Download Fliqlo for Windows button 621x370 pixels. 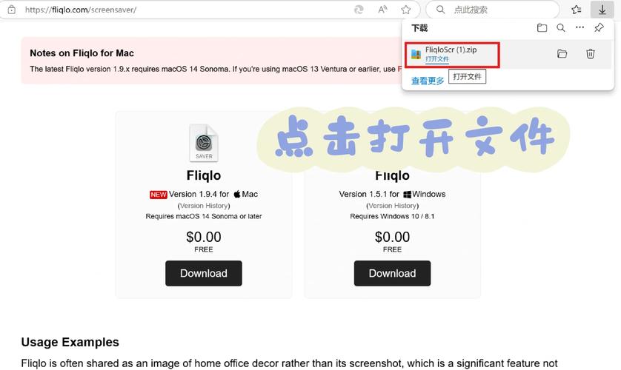(x=392, y=273)
